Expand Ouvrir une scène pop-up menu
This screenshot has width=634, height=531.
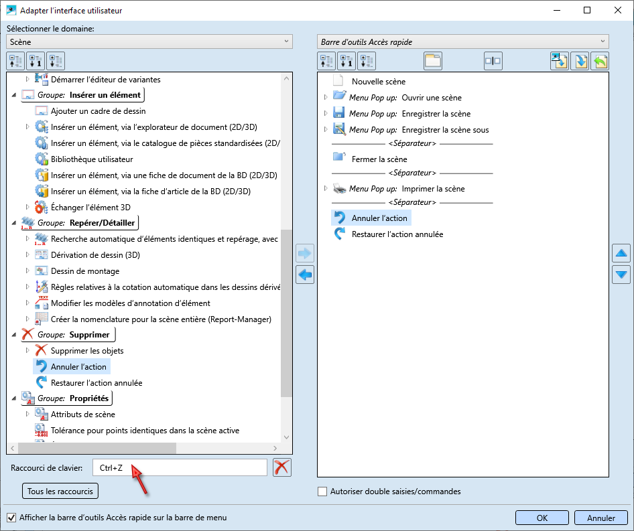click(x=326, y=97)
